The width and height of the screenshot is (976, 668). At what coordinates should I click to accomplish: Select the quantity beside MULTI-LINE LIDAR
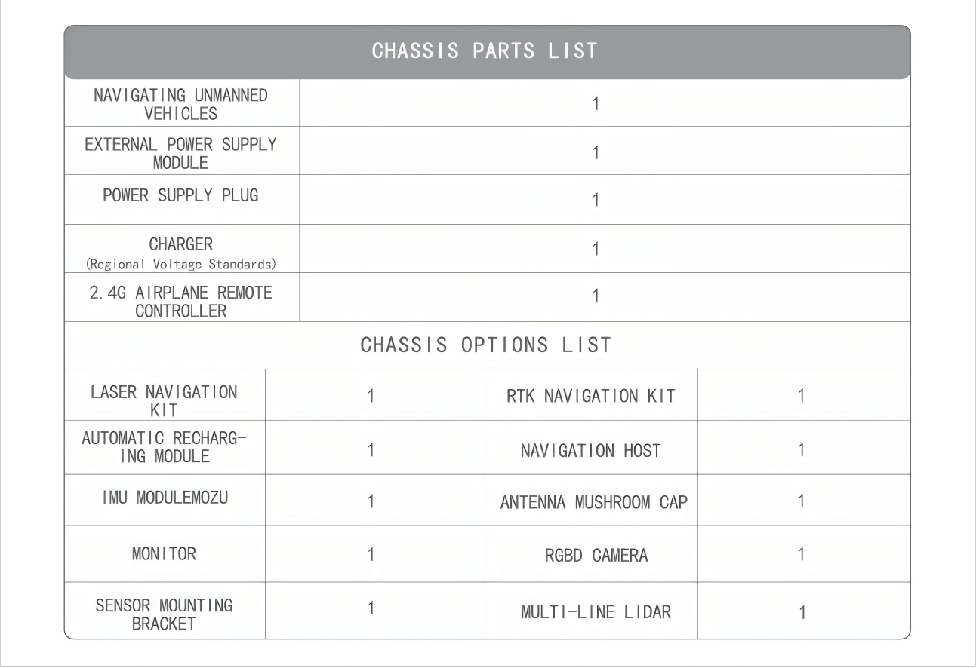[802, 613]
